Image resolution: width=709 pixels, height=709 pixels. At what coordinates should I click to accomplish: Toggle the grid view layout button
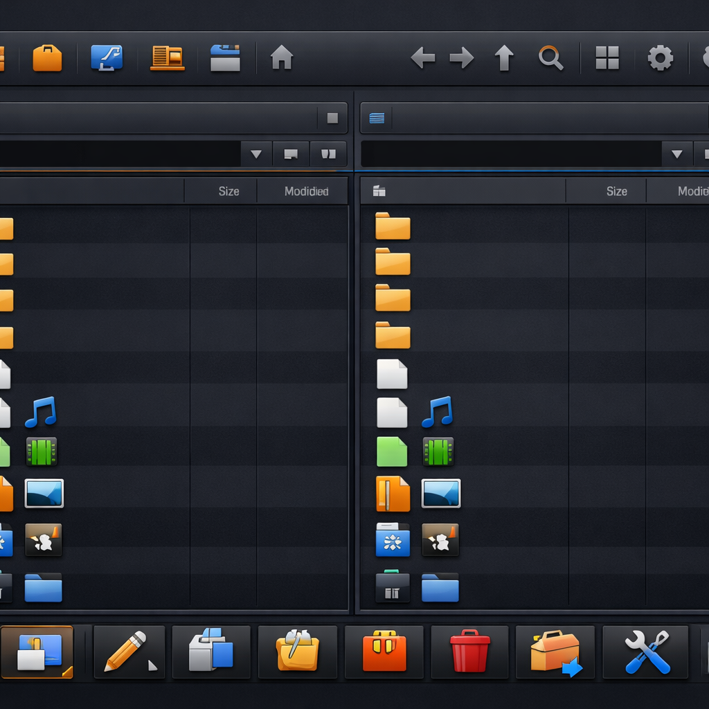point(607,58)
